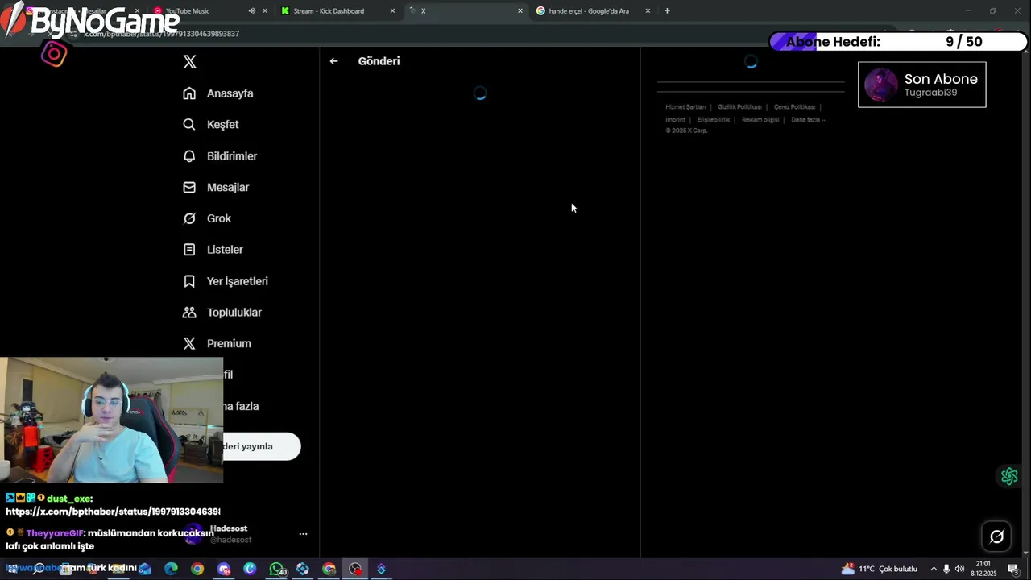This screenshot has width=1031, height=580.
Task: Open Canva from taskbar
Action: point(250,570)
